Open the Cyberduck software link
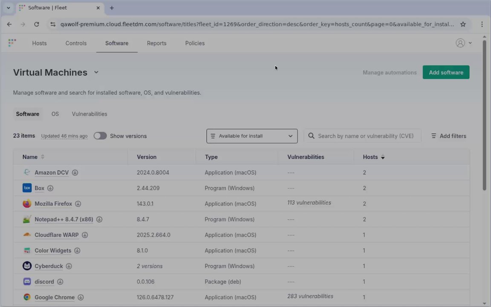This screenshot has width=491, height=307. (49, 266)
